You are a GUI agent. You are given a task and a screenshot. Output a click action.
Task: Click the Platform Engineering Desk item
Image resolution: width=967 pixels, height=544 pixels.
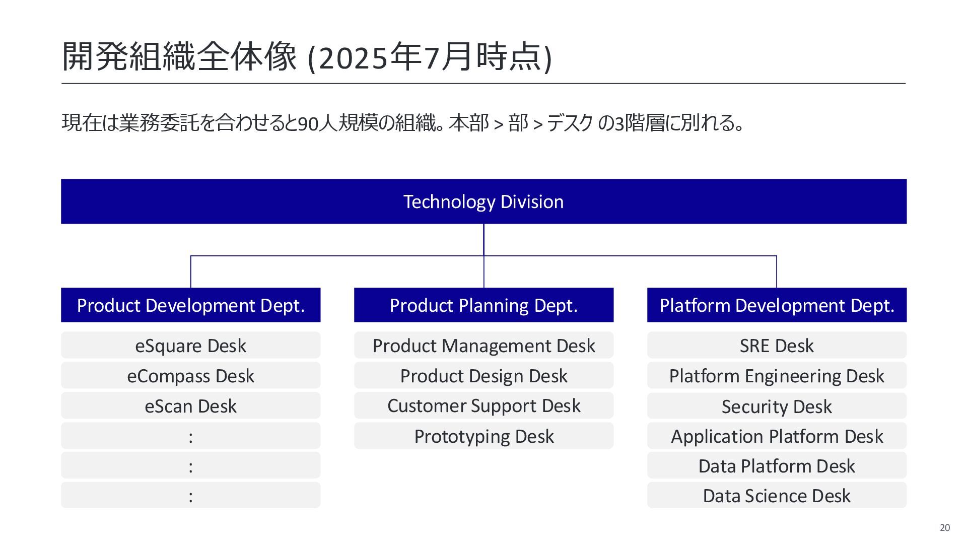(777, 375)
